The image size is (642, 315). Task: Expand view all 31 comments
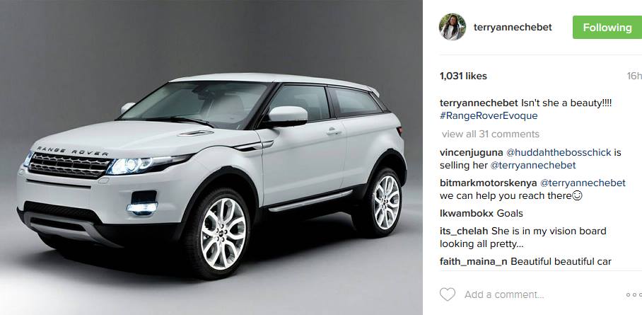click(491, 134)
